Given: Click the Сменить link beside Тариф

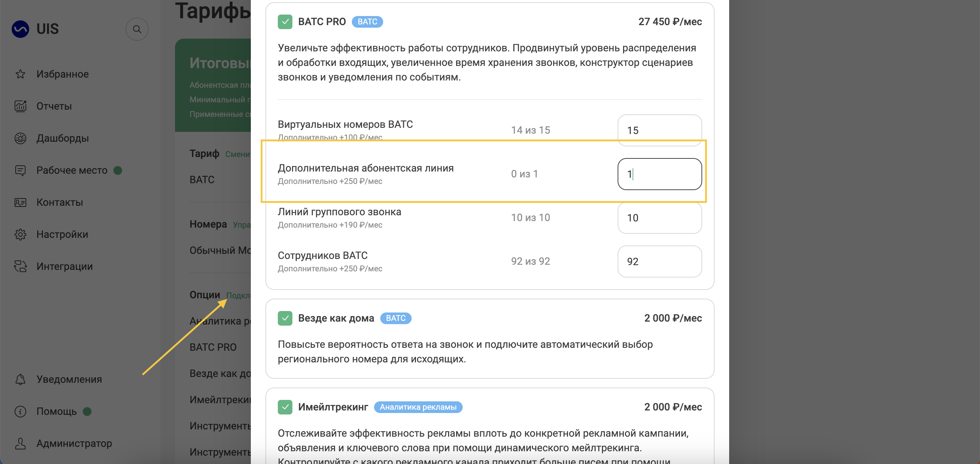Looking at the screenshot, I should 238,154.
